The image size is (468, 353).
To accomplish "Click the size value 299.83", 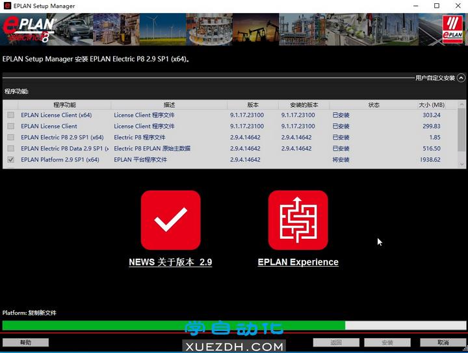I will (x=432, y=127).
